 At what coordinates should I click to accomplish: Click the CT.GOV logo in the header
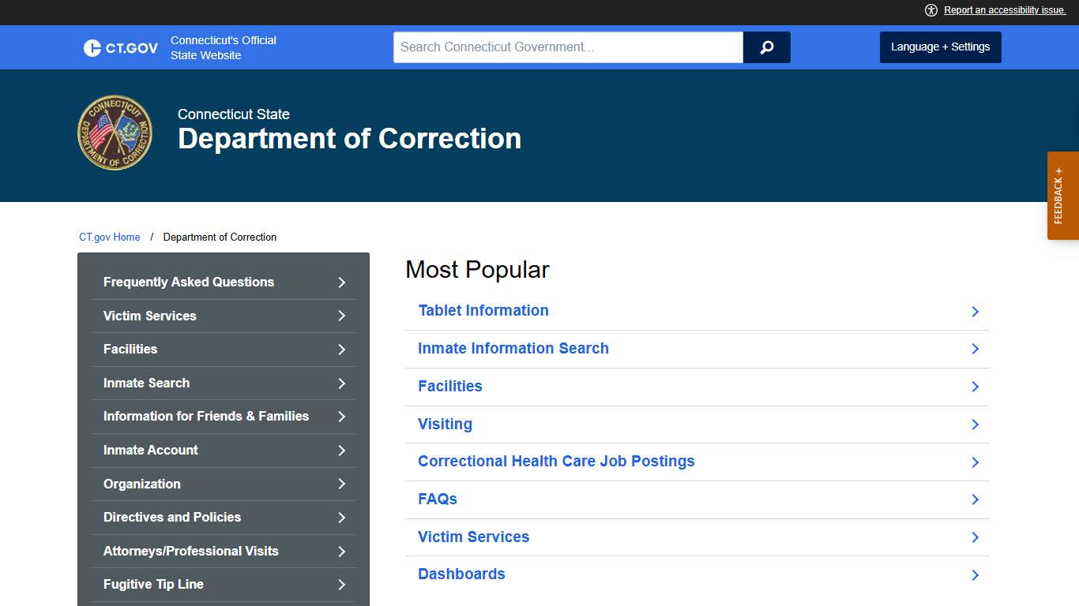coord(119,47)
